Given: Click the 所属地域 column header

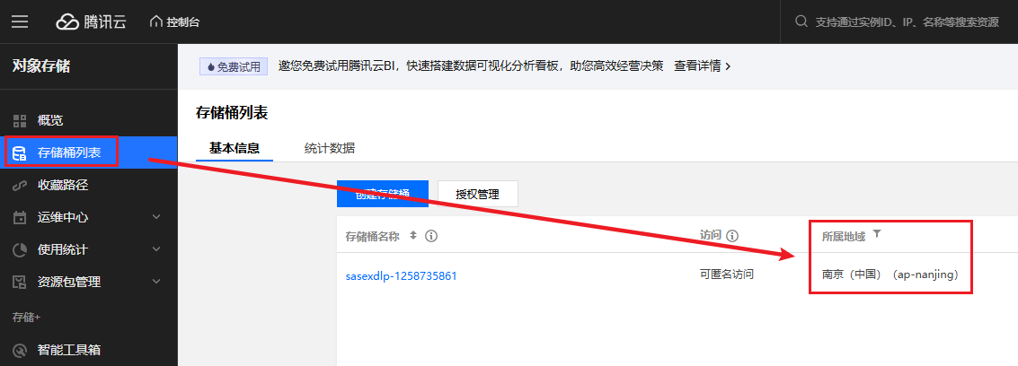Looking at the screenshot, I should point(844,237).
